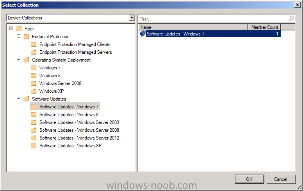303x191 pixels.
Task: Click the collection icon in the results list
Action: point(143,34)
